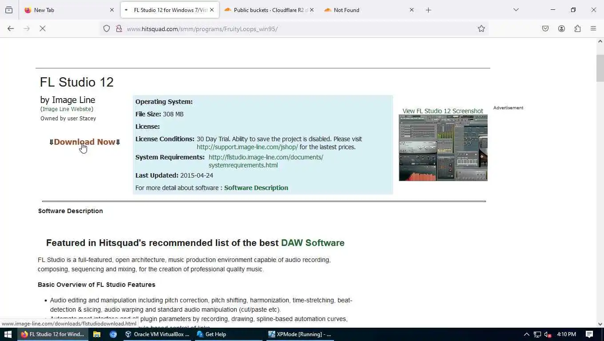The width and height of the screenshot is (604, 341).
Task: Click 'Last Updated: 2015-04-24' text
Action: 174,175
